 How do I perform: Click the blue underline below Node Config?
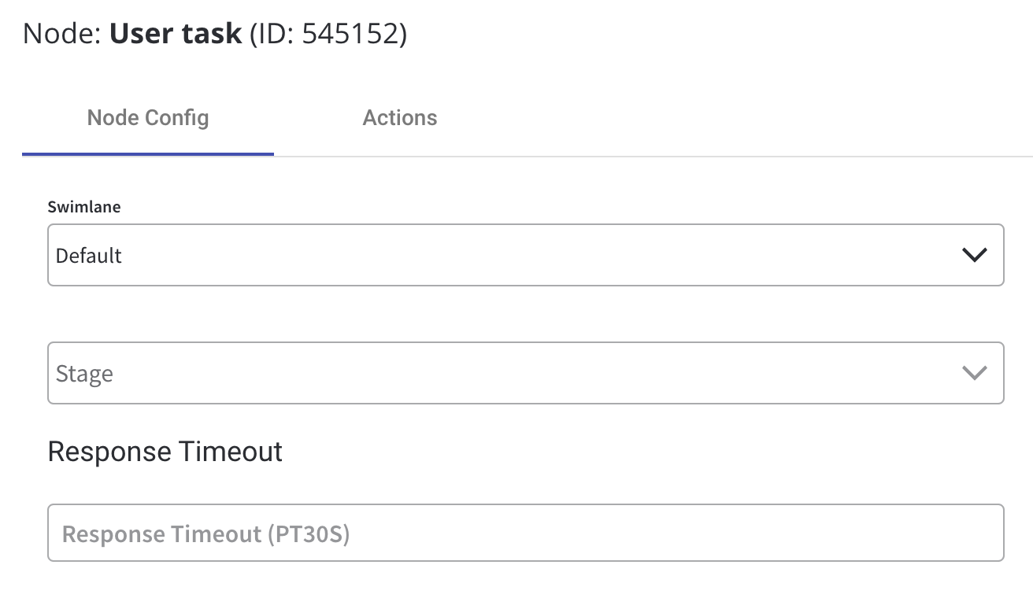(x=148, y=153)
